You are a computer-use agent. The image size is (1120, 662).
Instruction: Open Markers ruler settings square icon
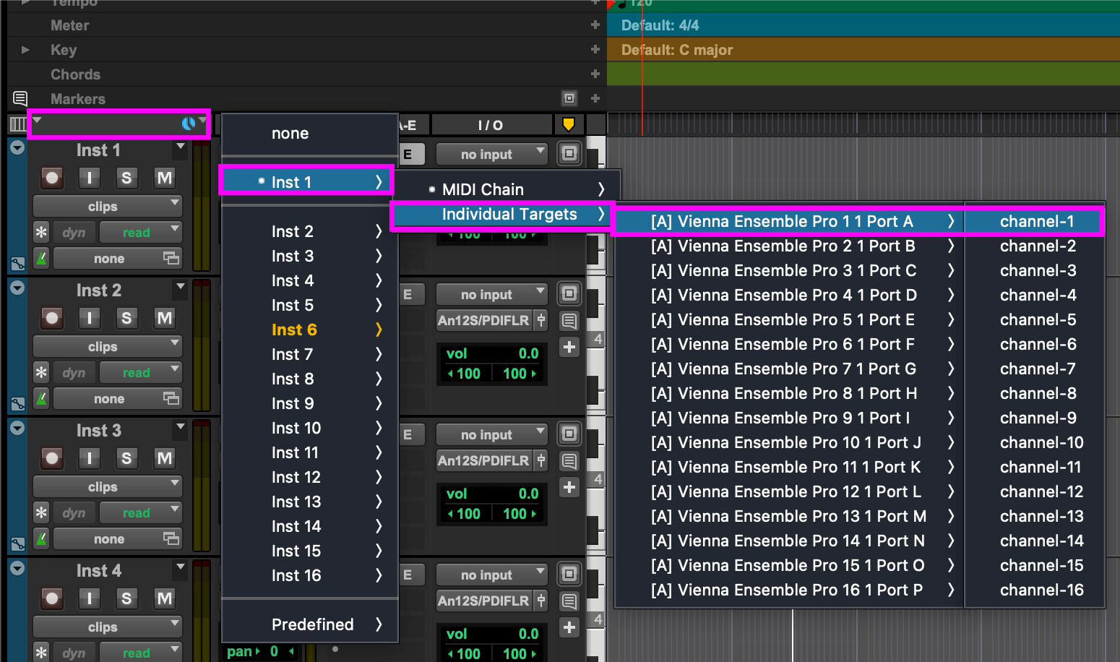[x=569, y=98]
